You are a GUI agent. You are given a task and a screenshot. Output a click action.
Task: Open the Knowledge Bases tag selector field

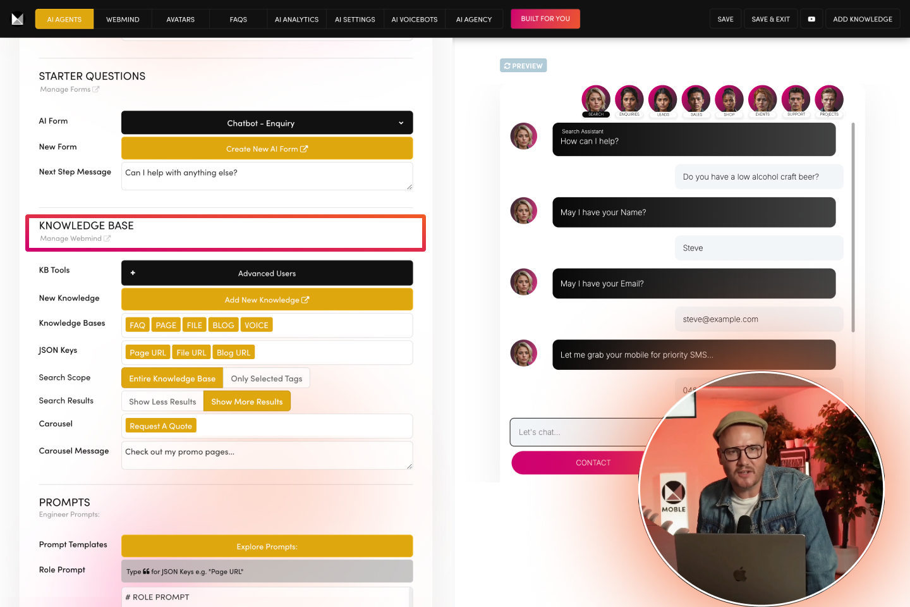(x=341, y=325)
